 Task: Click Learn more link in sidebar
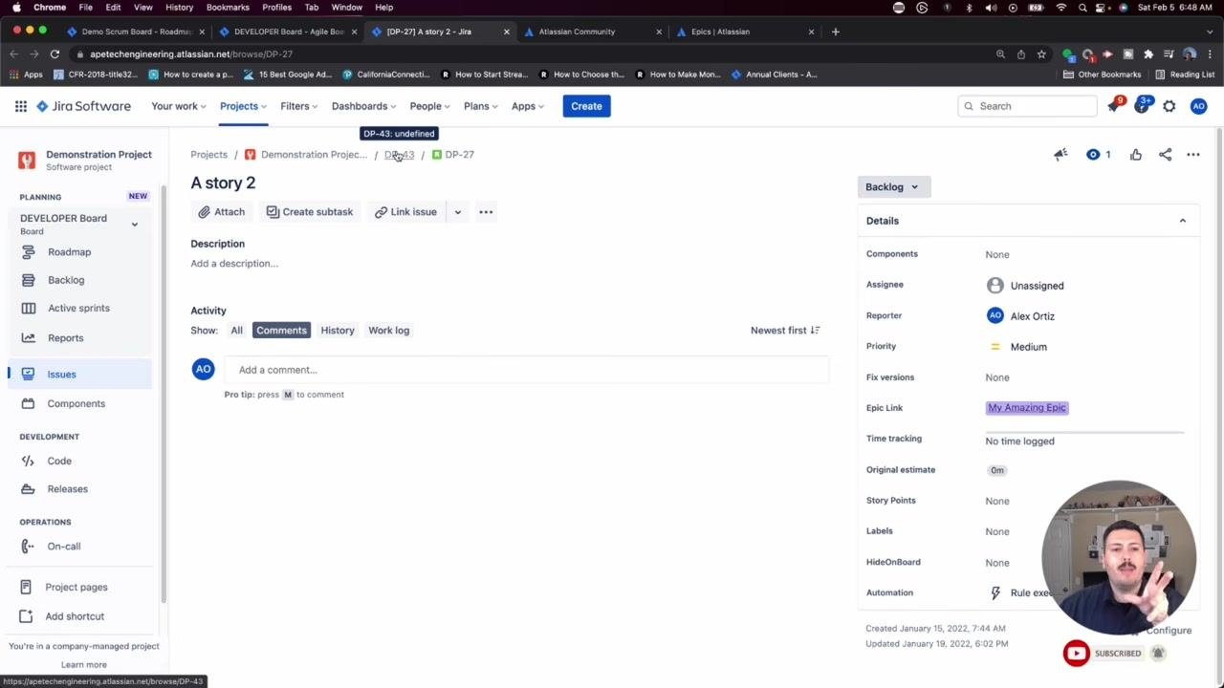tap(84, 665)
